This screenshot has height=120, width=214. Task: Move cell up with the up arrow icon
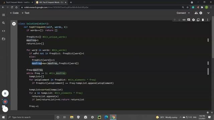point(175,20)
